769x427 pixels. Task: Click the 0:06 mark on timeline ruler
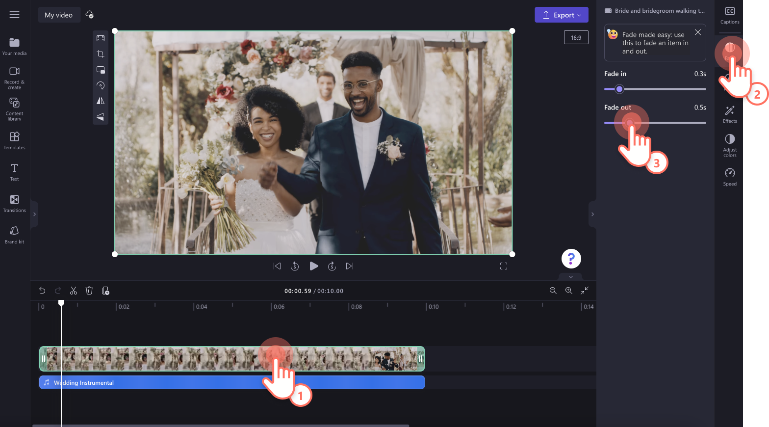point(279,307)
